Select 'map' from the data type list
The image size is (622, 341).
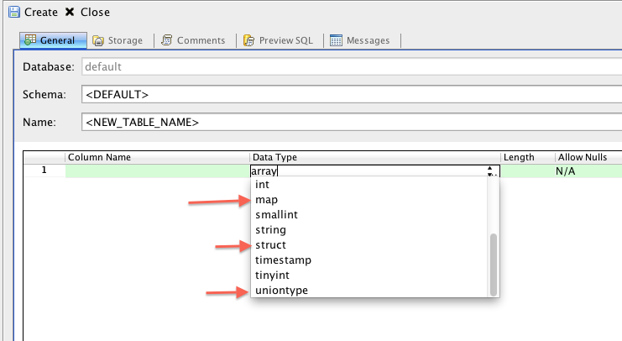[267, 200]
